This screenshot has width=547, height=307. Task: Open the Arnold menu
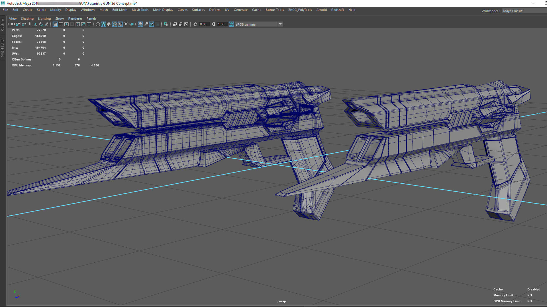pyautogui.click(x=321, y=10)
